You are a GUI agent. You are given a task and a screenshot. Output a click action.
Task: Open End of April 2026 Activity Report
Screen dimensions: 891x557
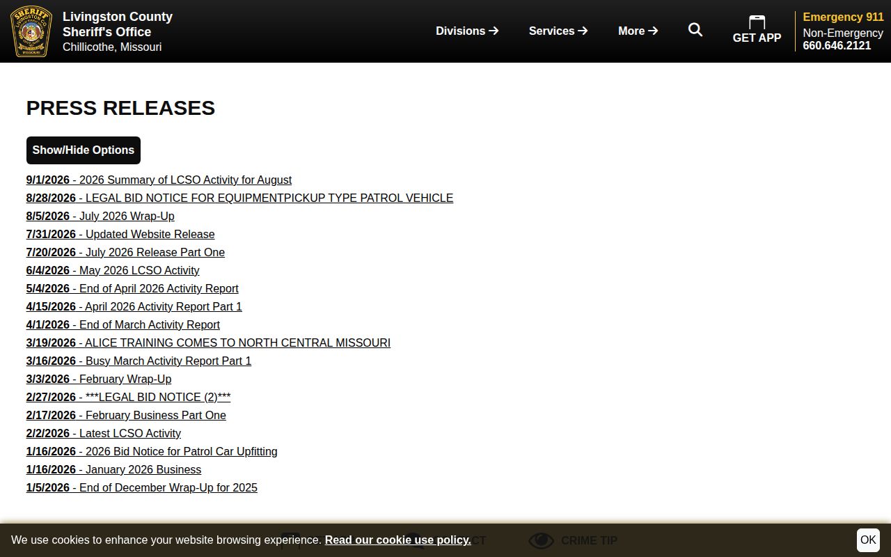(x=132, y=288)
